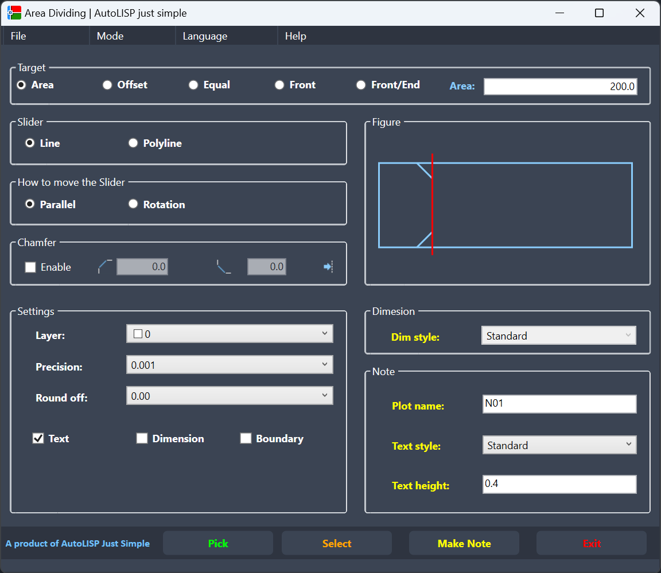Click the top-left chamfer corner icon
The width and height of the screenshot is (661, 573).
coord(105,267)
